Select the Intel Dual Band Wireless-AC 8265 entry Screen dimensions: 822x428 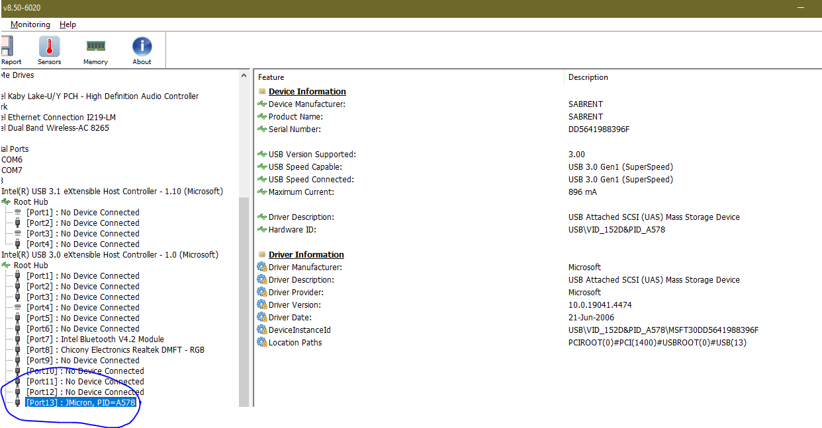(x=54, y=128)
